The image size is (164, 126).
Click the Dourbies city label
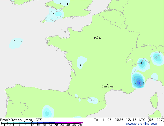(x=107, y=86)
